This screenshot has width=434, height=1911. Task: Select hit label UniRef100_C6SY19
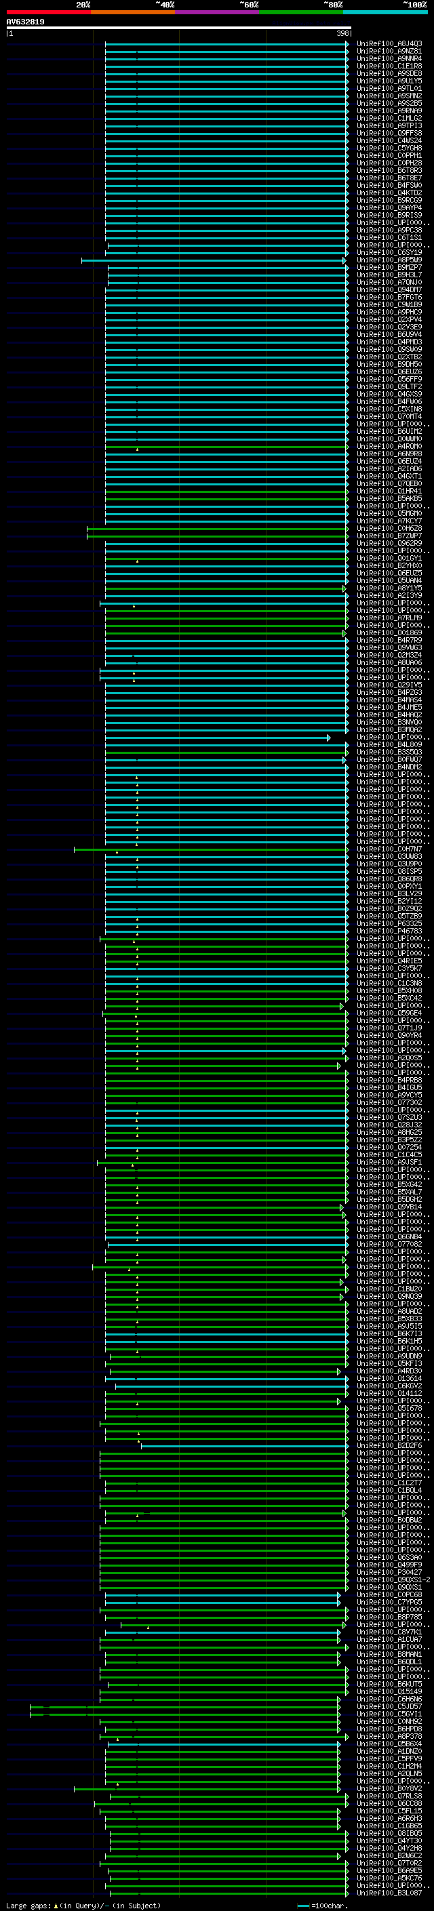(x=389, y=253)
